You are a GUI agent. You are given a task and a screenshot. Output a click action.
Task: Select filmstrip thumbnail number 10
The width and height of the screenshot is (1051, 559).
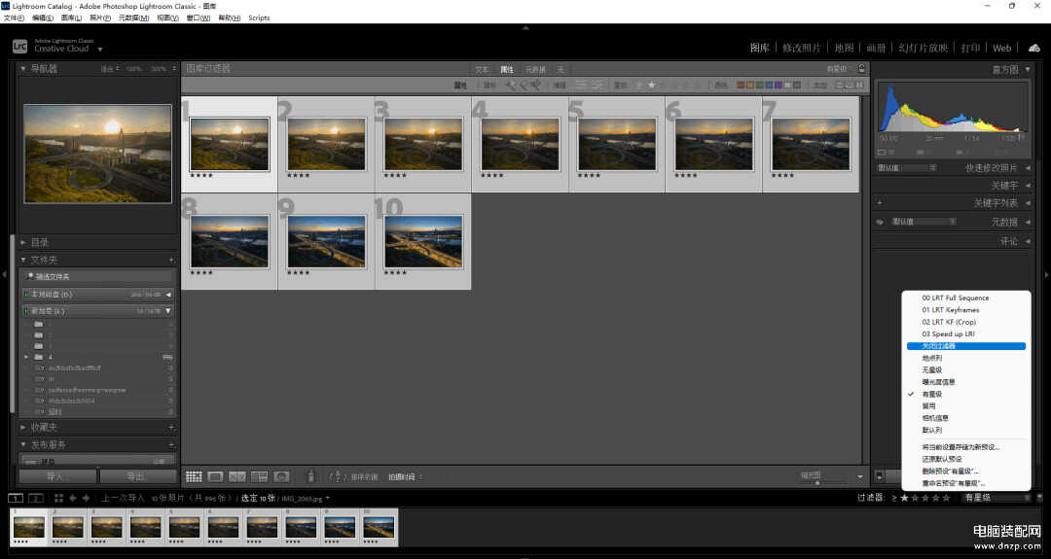click(x=379, y=527)
